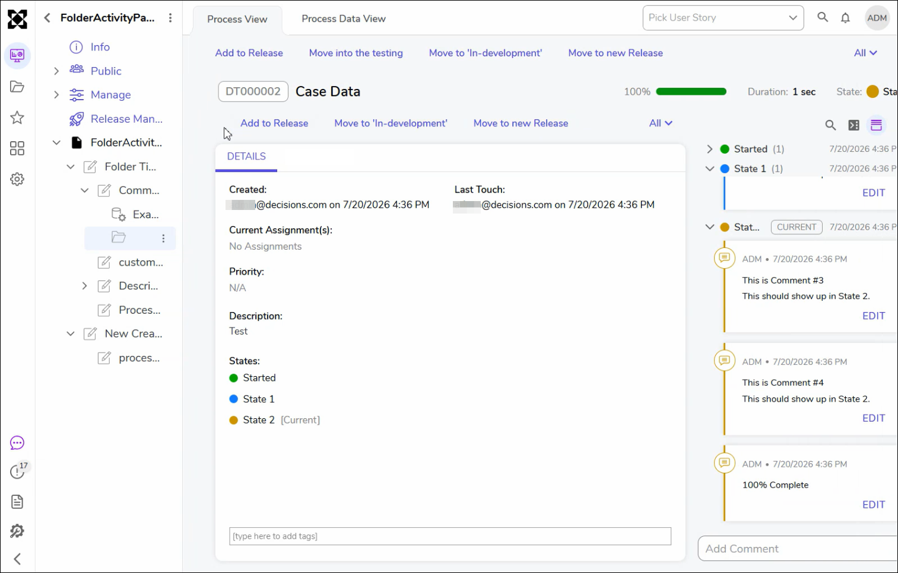Click the Comment #3 speech bubble icon
The width and height of the screenshot is (898, 573).
click(725, 257)
